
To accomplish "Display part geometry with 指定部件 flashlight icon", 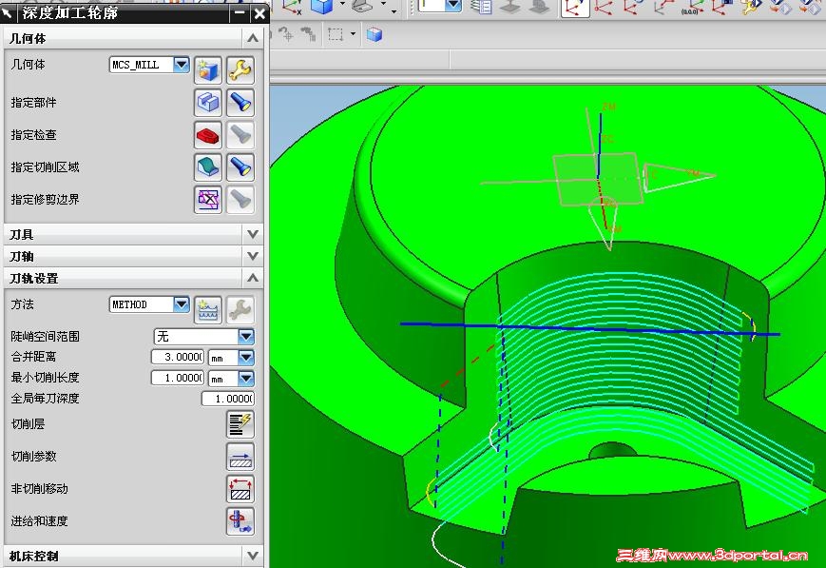I will click(x=240, y=103).
